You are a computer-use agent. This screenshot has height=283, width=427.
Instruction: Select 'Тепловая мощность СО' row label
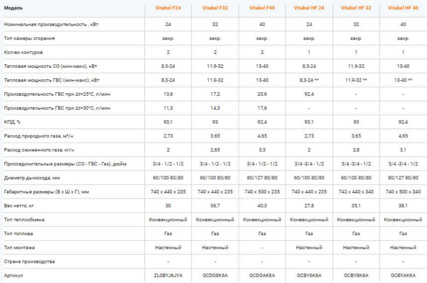click(51, 66)
